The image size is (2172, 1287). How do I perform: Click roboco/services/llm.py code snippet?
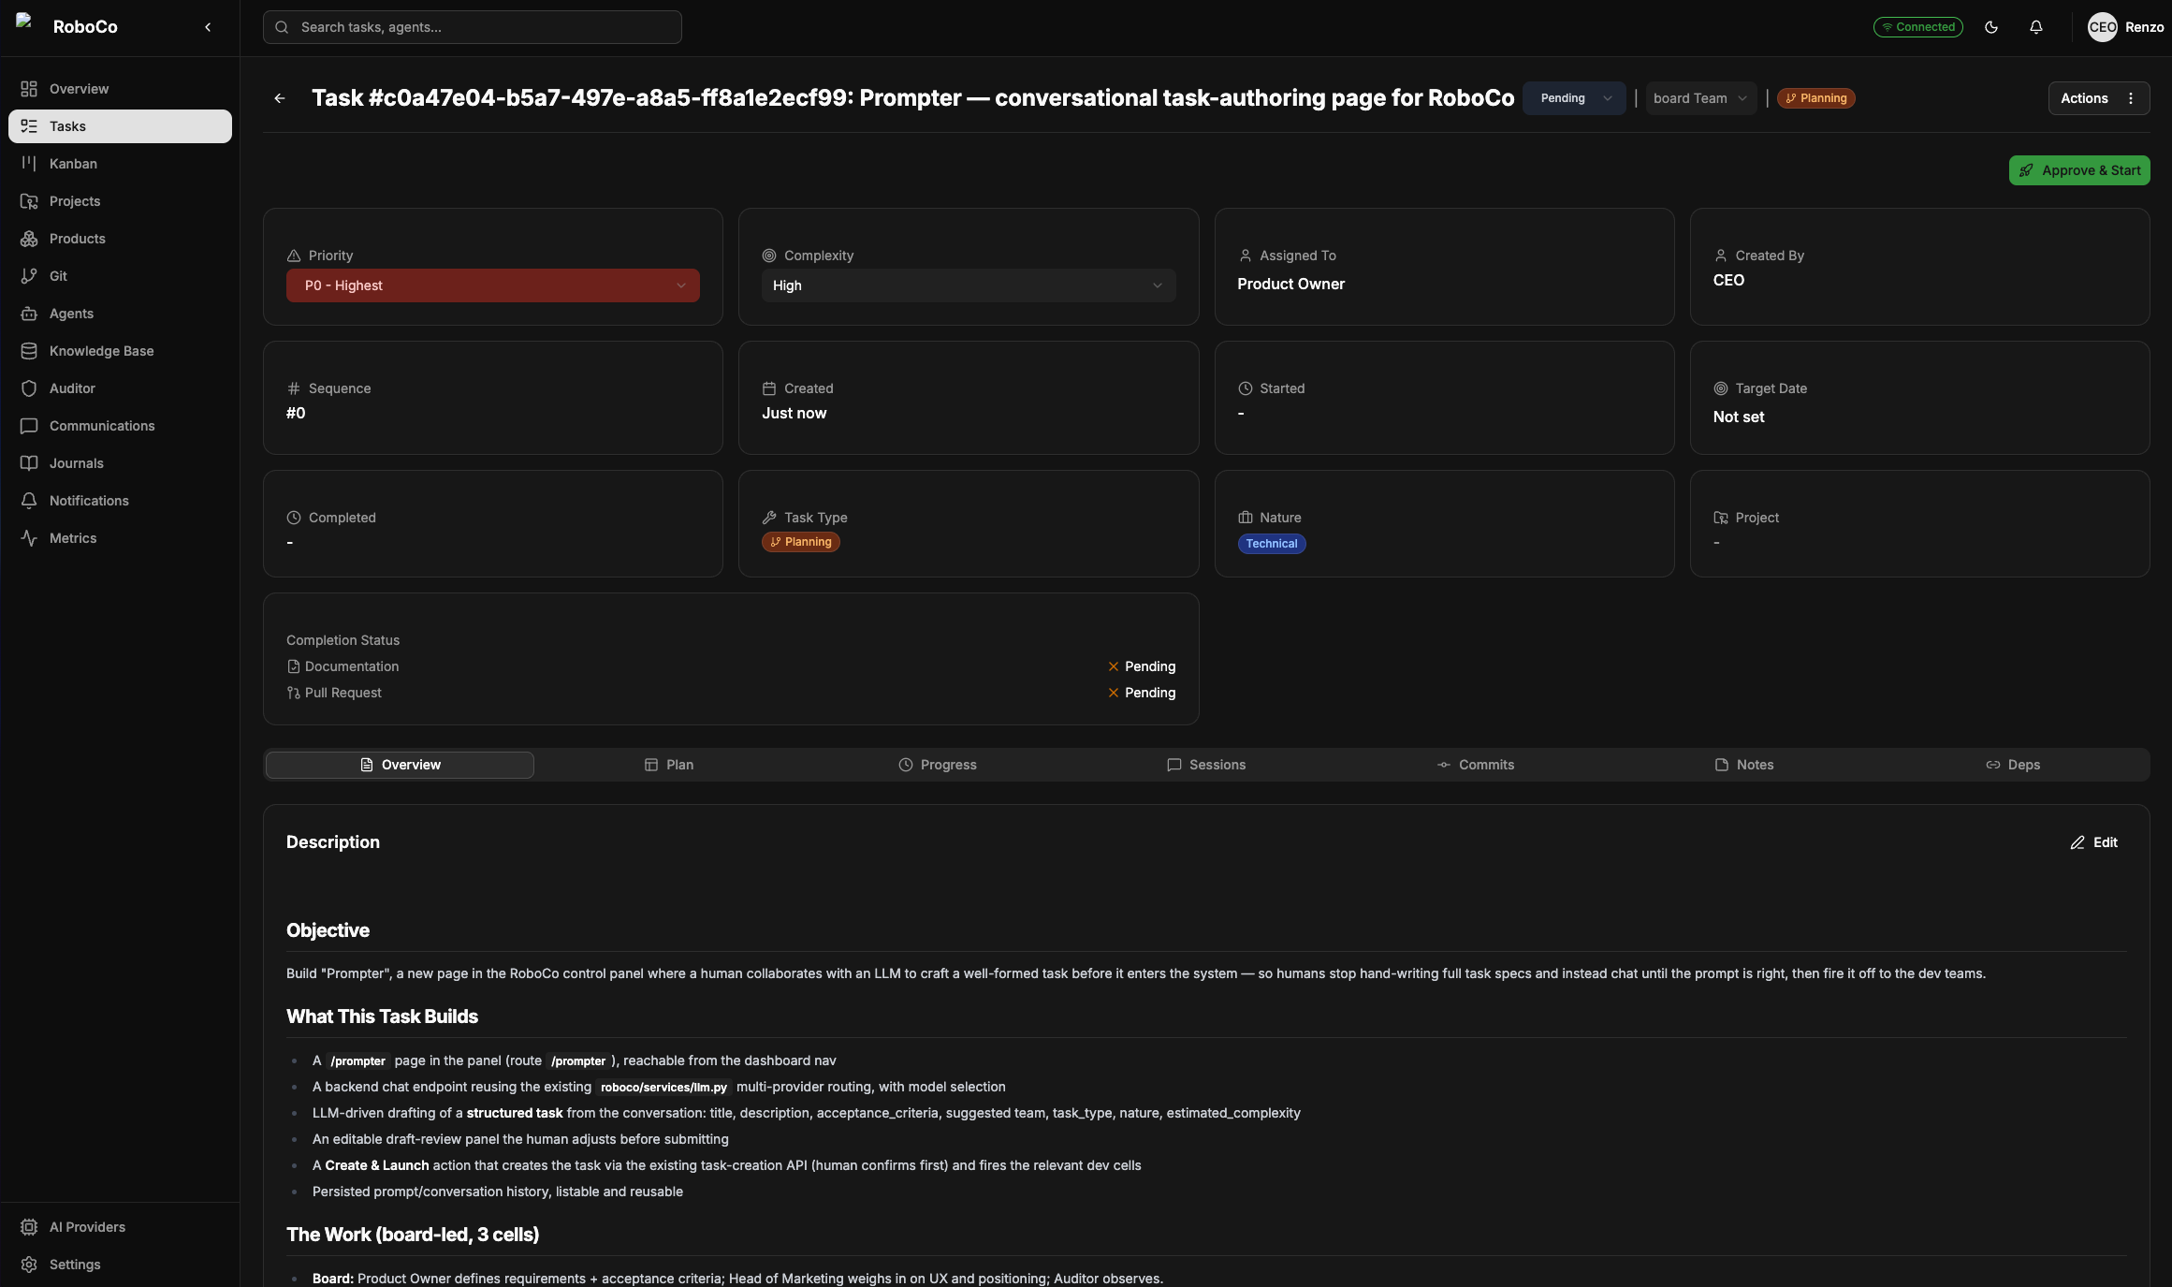tap(663, 1087)
